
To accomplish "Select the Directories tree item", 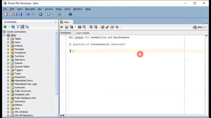I will coord(20,101).
